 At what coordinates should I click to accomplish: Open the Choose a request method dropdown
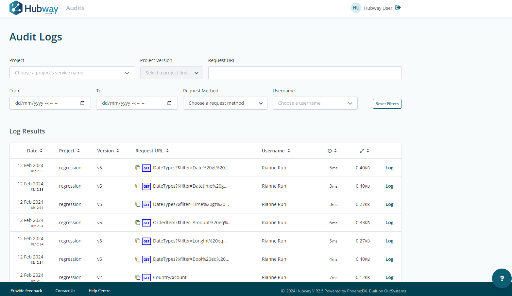click(x=225, y=103)
